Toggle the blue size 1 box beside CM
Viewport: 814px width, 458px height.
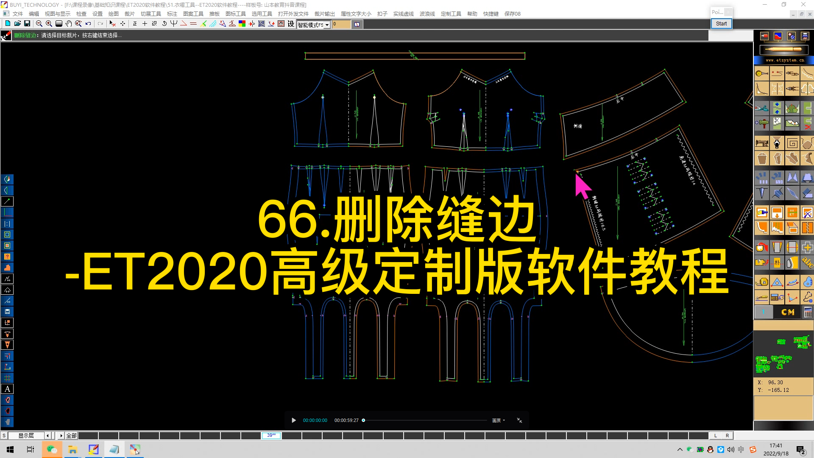764,312
